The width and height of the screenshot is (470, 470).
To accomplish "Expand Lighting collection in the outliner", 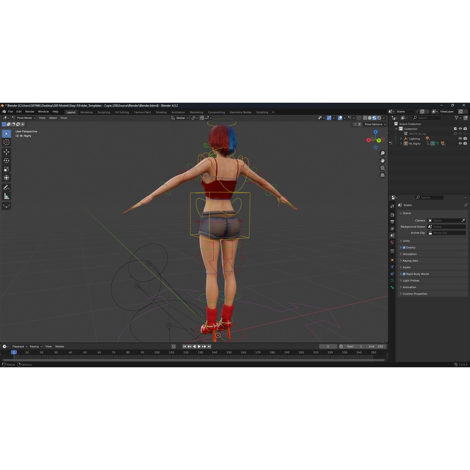I will pos(401,139).
